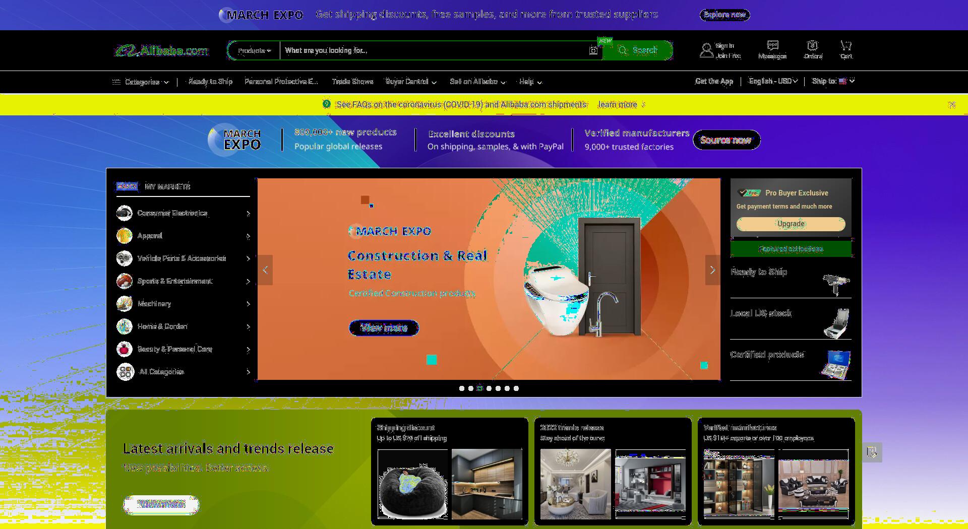Click the US flag Ship to icon
Viewport: 968px width, 529px height.
tap(842, 81)
